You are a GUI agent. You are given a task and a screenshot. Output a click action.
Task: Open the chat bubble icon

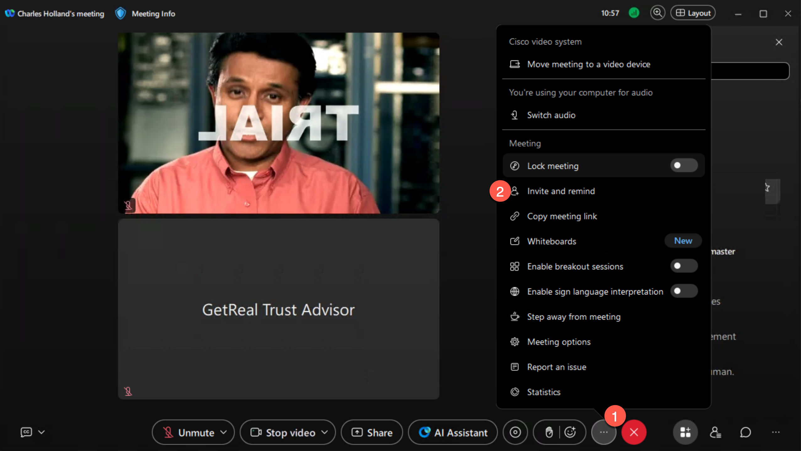click(745, 432)
